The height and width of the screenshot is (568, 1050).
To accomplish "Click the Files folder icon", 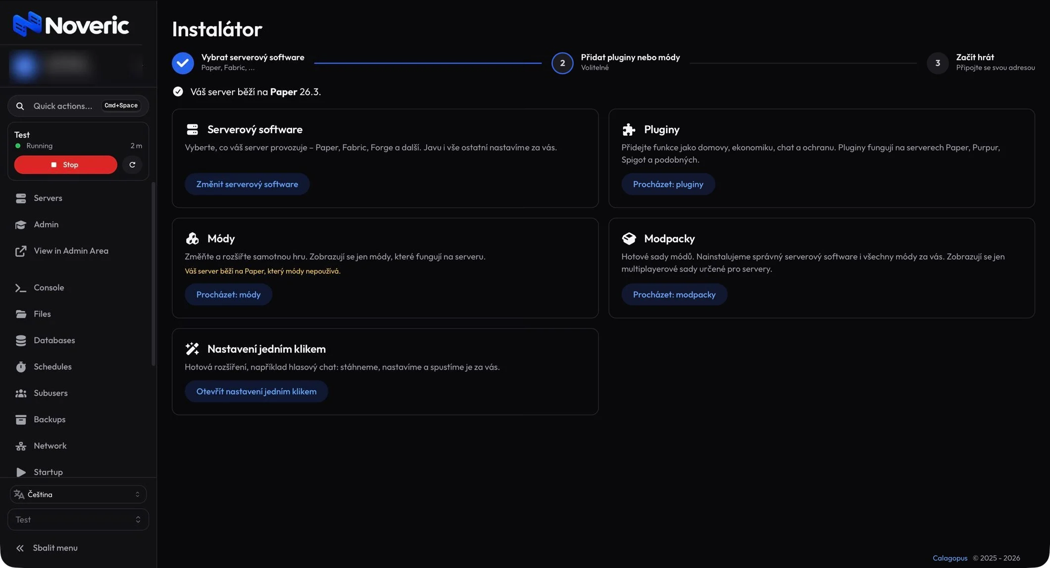I will (x=21, y=314).
